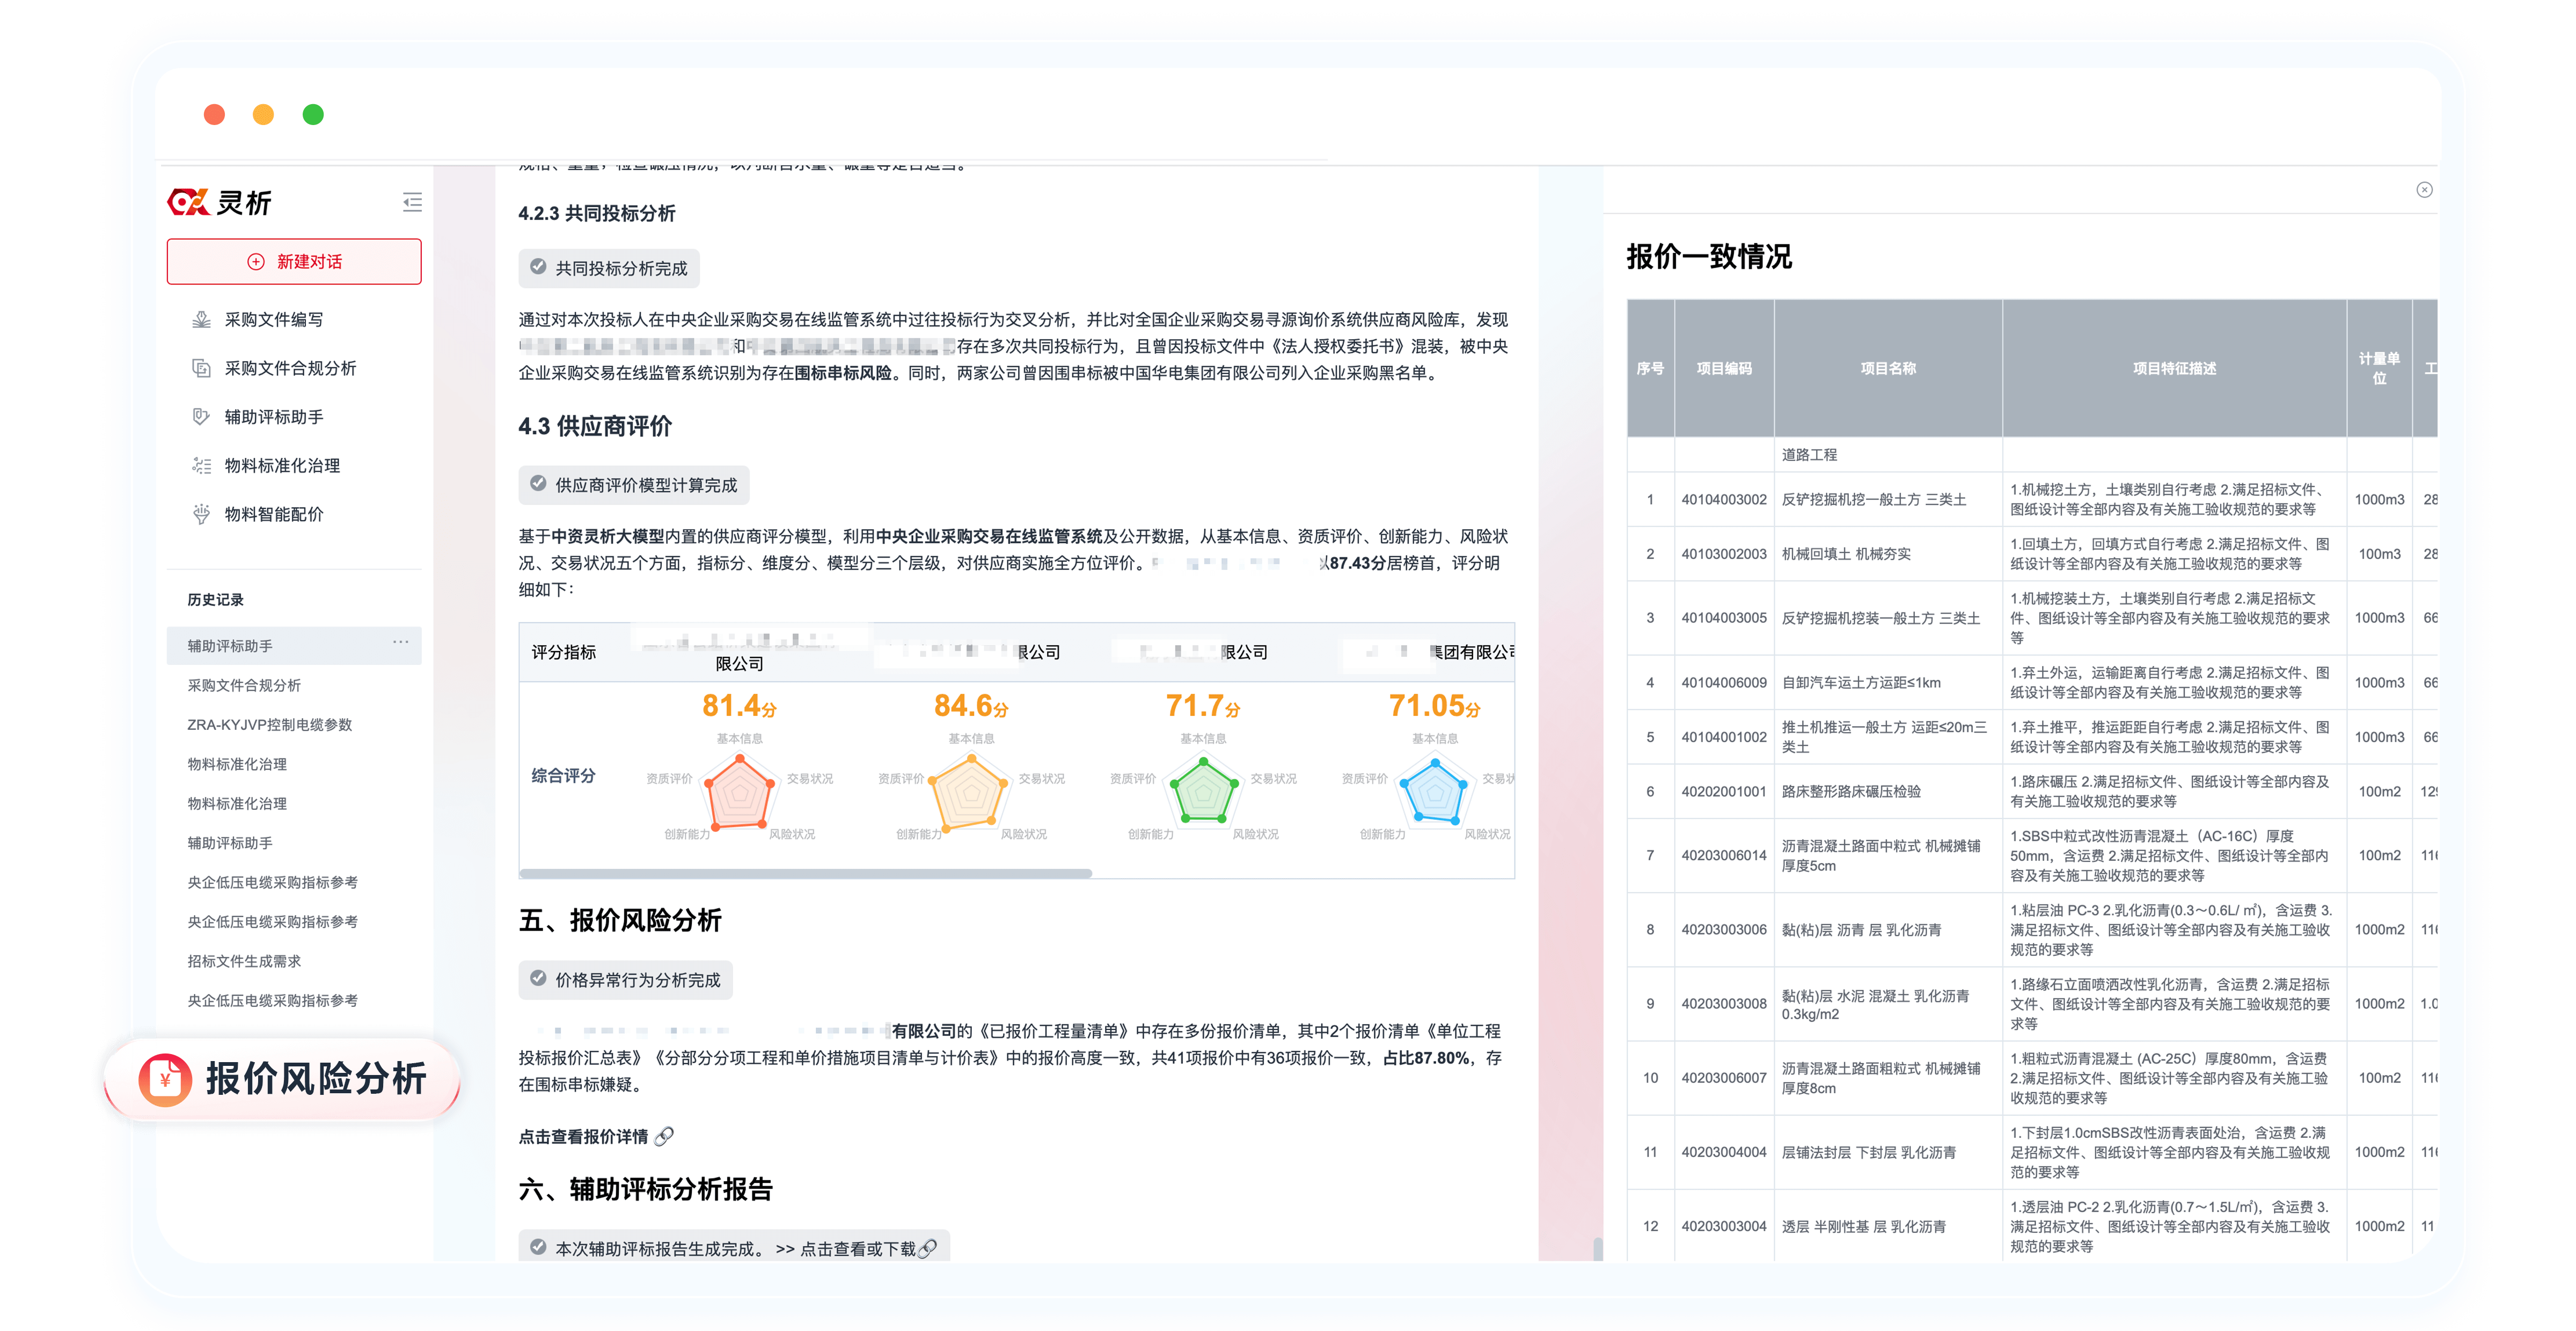Click the 综合评分 row label

563,775
